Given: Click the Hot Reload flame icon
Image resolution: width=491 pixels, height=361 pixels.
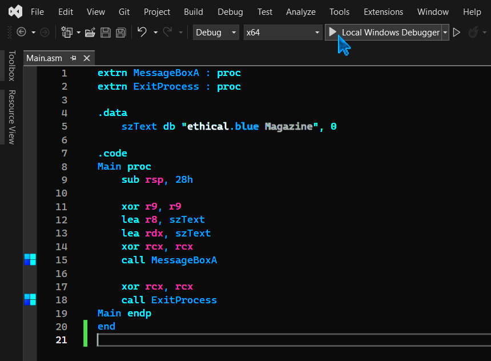Looking at the screenshot, I should 473,32.
